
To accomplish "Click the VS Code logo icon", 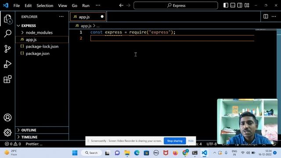I will tap(6, 5).
